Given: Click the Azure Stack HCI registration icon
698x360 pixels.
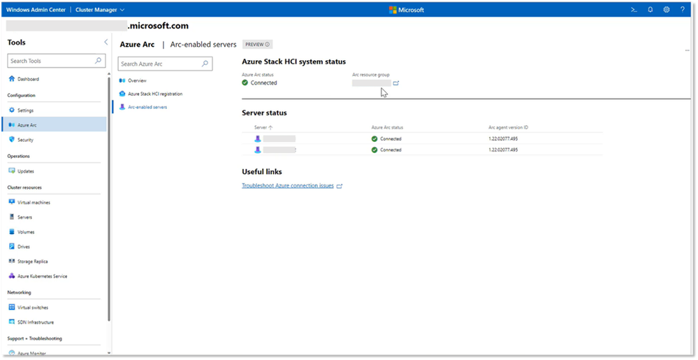Looking at the screenshot, I should point(122,94).
